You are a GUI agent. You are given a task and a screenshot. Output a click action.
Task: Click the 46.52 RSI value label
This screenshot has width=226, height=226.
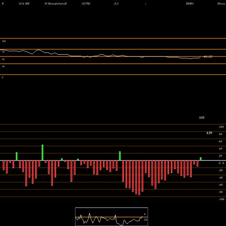pyautogui.click(x=208, y=56)
